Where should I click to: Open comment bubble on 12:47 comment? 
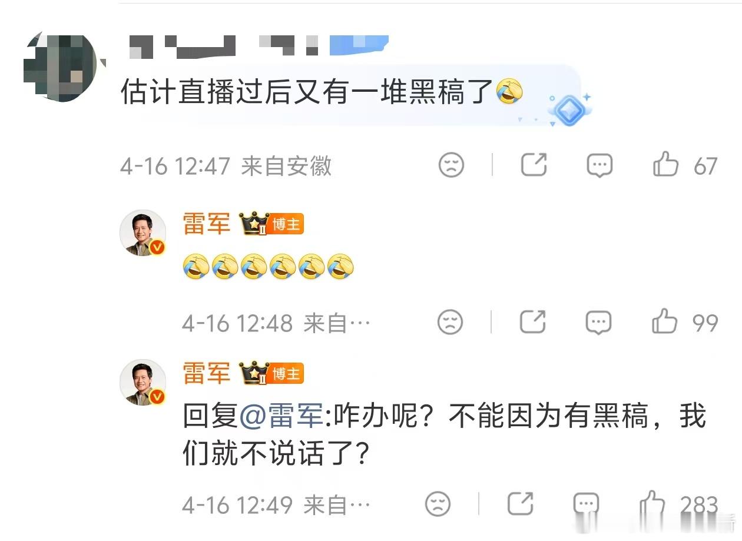[x=599, y=165]
